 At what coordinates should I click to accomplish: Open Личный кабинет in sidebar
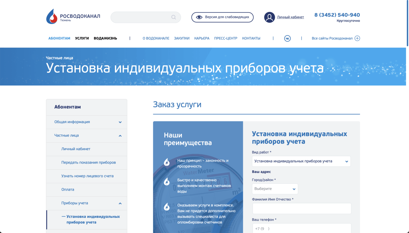coord(76,149)
